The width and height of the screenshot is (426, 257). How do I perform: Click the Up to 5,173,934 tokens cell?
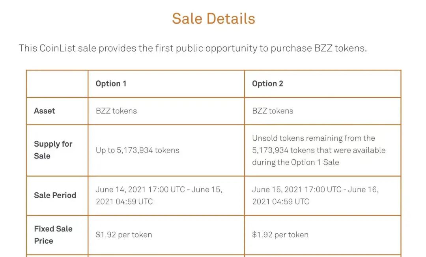pyautogui.click(x=137, y=150)
